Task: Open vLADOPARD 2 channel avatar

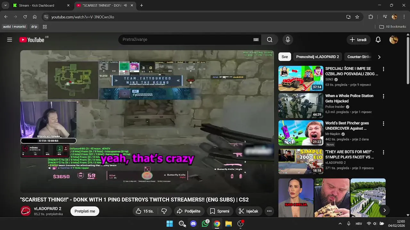Action: [x=26, y=211]
